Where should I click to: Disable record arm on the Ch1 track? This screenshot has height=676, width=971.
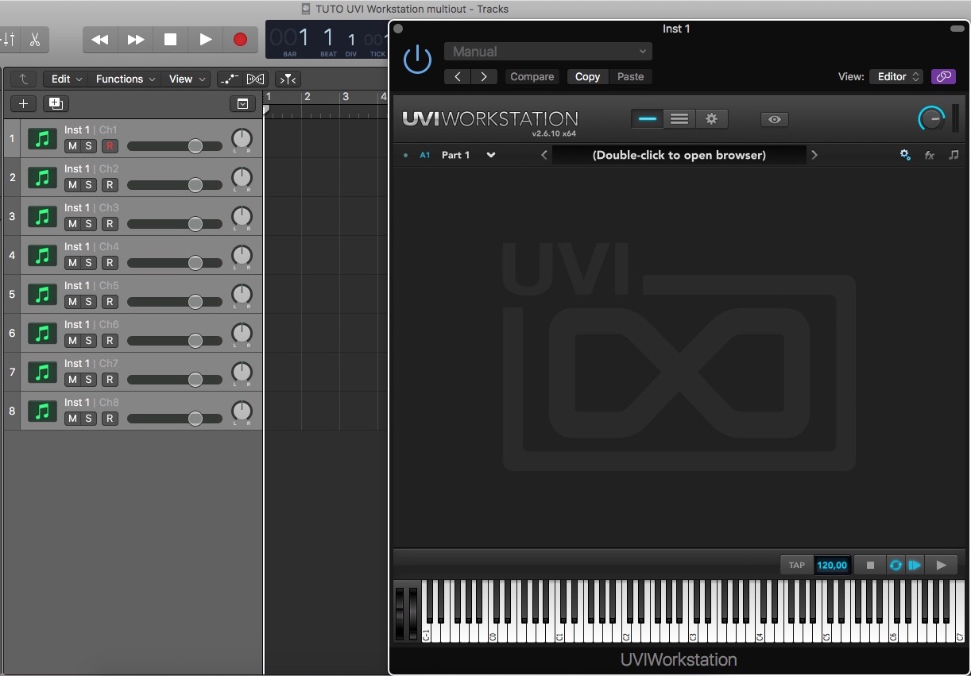click(110, 146)
